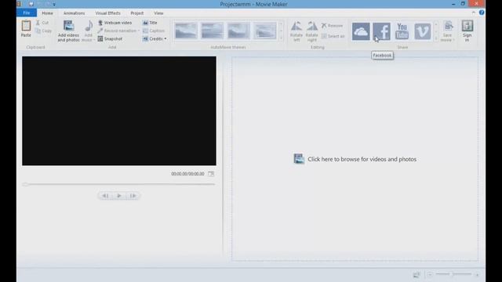
Task: Click Add videos and photos
Action: 68,31
